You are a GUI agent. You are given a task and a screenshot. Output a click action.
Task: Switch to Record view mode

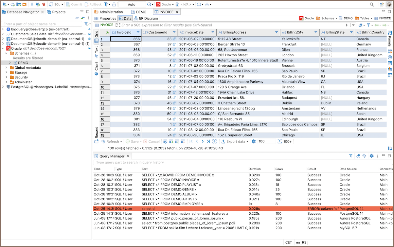point(97,132)
